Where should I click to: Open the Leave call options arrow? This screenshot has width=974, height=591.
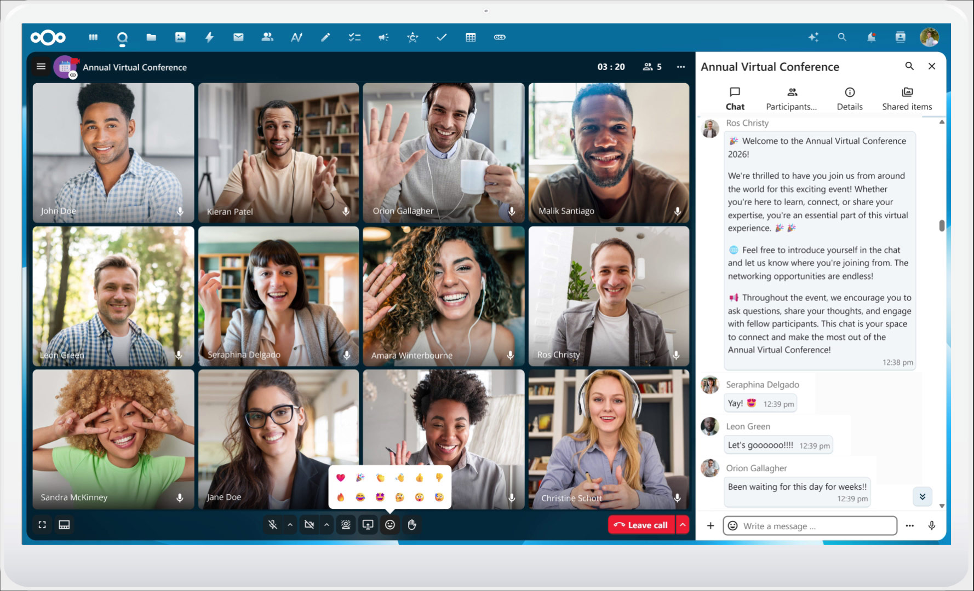pyautogui.click(x=683, y=525)
